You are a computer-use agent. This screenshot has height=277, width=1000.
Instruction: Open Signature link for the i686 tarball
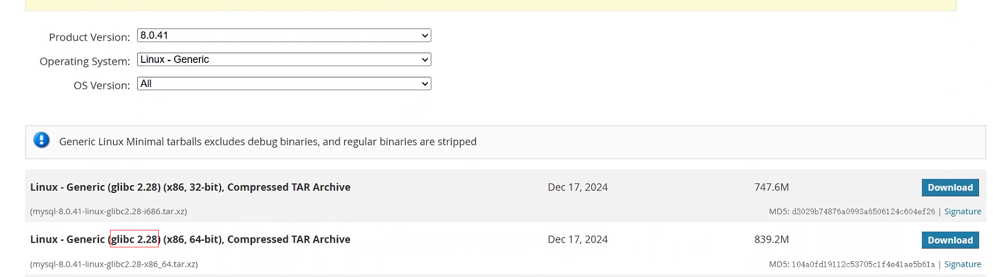962,212
